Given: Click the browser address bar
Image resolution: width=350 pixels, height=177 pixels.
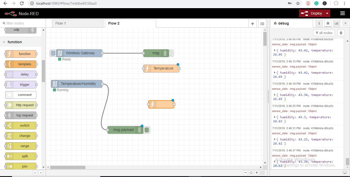Looking at the screenshot, I should pos(159,3).
